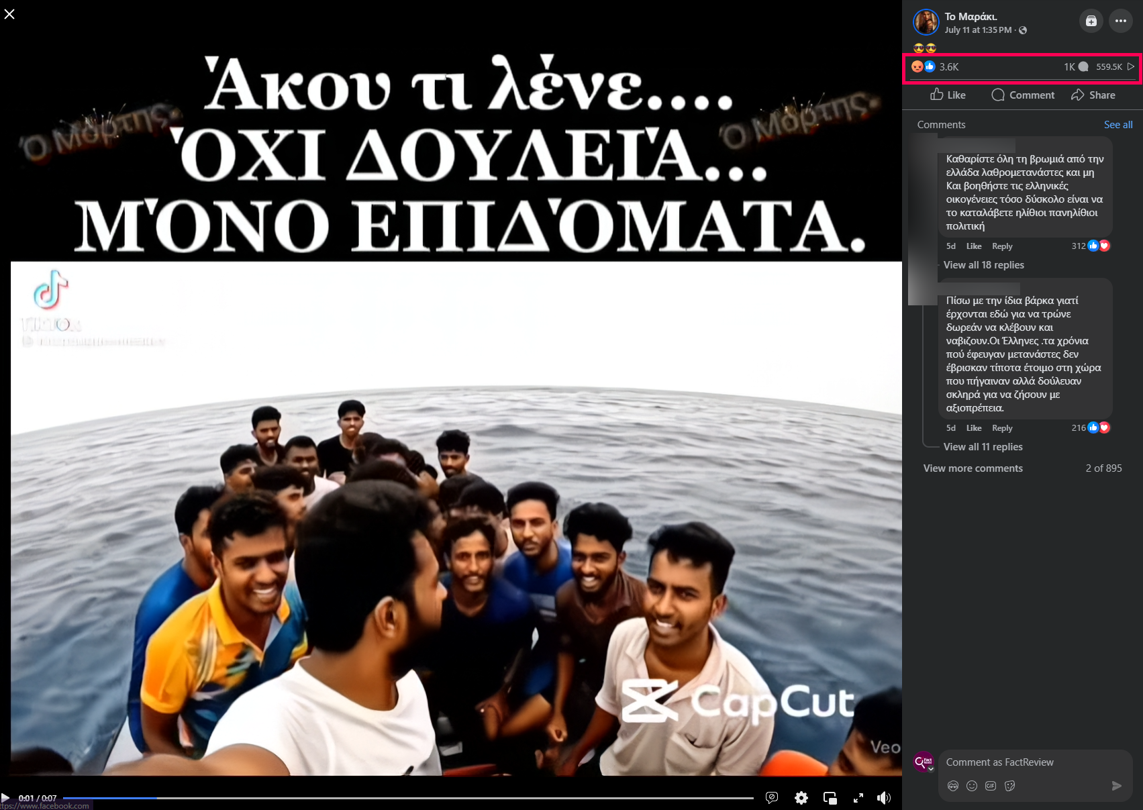The width and height of the screenshot is (1143, 810).
Task: Enter fullscreen video mode
Action: 858,798
